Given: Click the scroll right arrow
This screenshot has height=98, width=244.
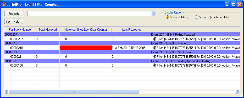Looking at the screenshot, I should [237, 91].
